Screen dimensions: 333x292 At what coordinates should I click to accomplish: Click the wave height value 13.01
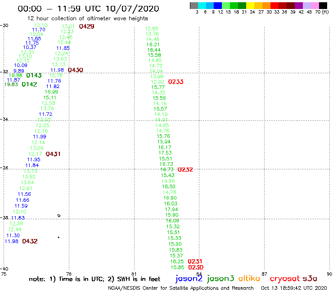click(x=68, y=27)
